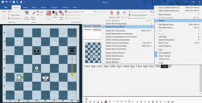The width and height of the screenshot is (202, 103).
Task: Click the move 4.Rb8 in notation
Action: click(126, 66)
